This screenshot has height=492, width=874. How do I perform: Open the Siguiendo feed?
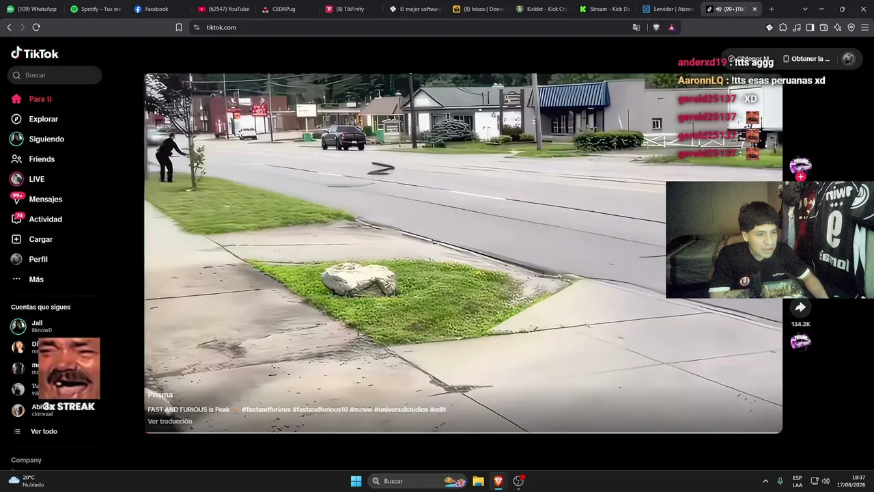[46, 139]
